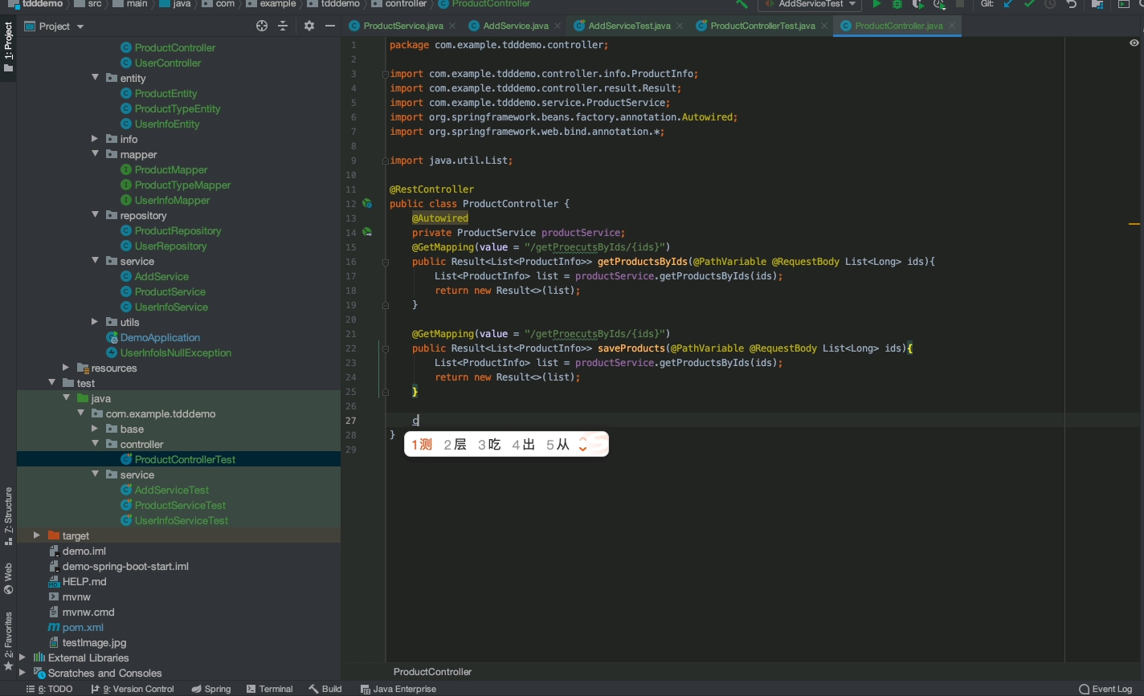Click the IME candidate list paging arrows
The width and height of the screenshot is (1144, 696).
coord(583,444)
